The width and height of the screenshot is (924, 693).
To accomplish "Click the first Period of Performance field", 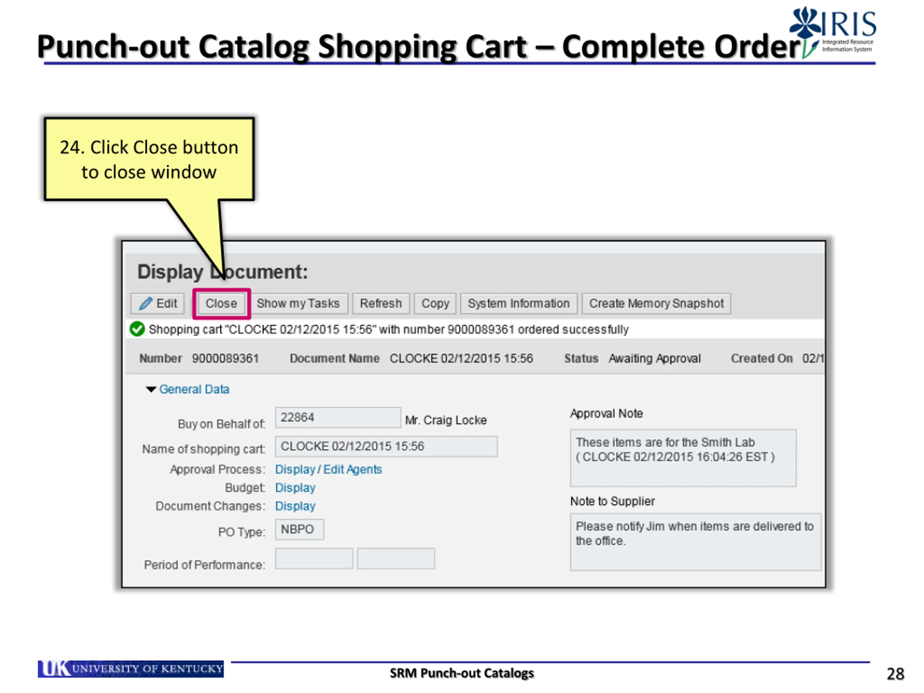I will tap(314, 558).
